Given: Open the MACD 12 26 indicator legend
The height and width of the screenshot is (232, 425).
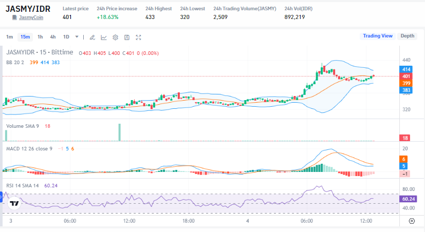Looking at the screenshot, I should click(29, 148).
